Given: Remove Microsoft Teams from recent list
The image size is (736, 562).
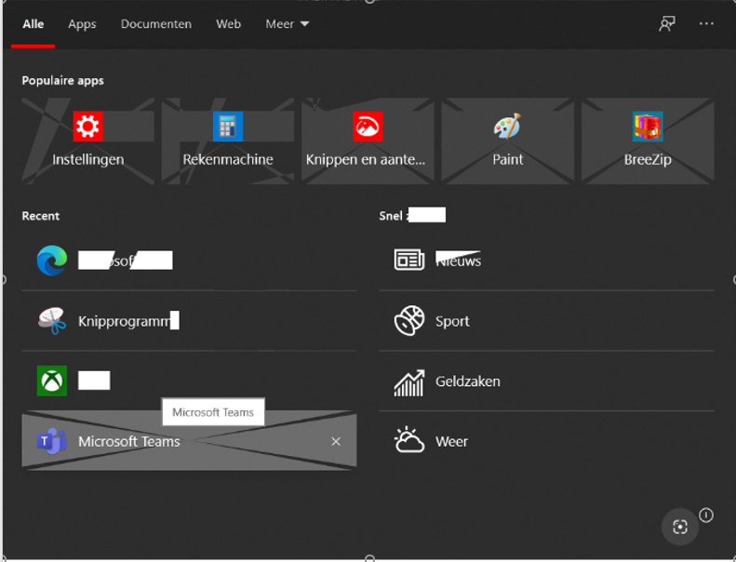Looking at the screenshot, I should coord(336,441).
